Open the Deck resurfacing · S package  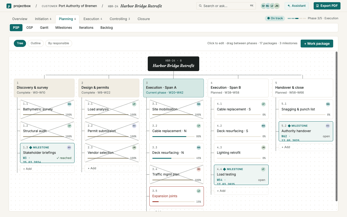pos(241,131)
